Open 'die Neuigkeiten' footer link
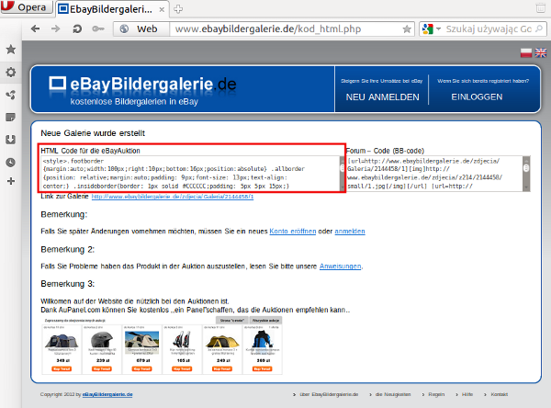Screen dimensions: 551x408 click(x=393, y=394)
